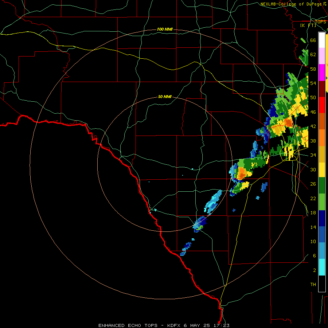
Task: Click the '66' legend value
Action: coord(313,40)
